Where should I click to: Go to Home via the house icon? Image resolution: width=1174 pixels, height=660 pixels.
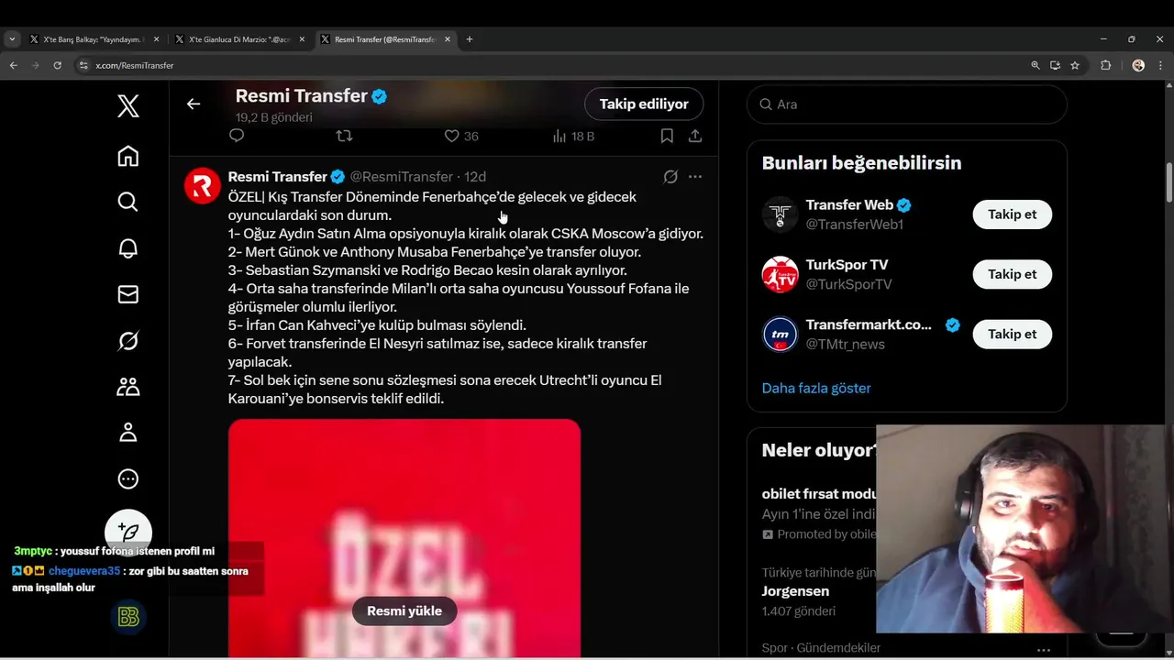pyautogui.click(x=128, y=156)
